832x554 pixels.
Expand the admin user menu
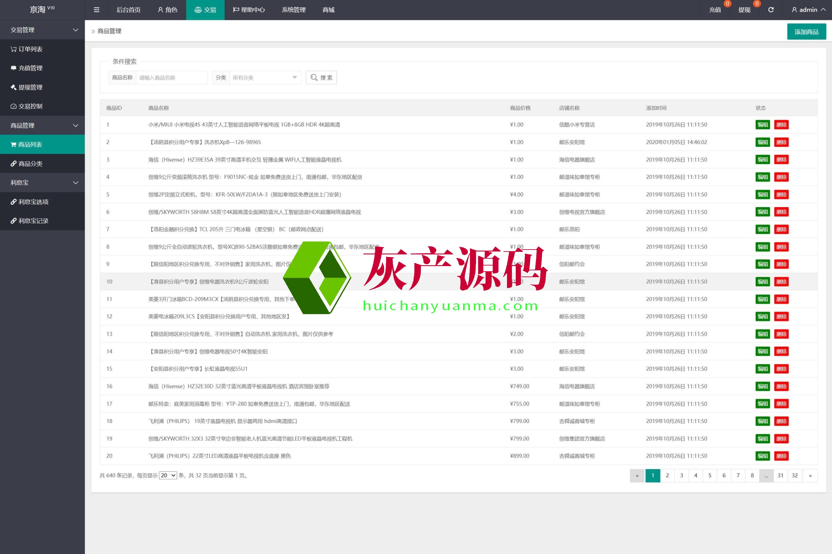[x=808, y=10]
